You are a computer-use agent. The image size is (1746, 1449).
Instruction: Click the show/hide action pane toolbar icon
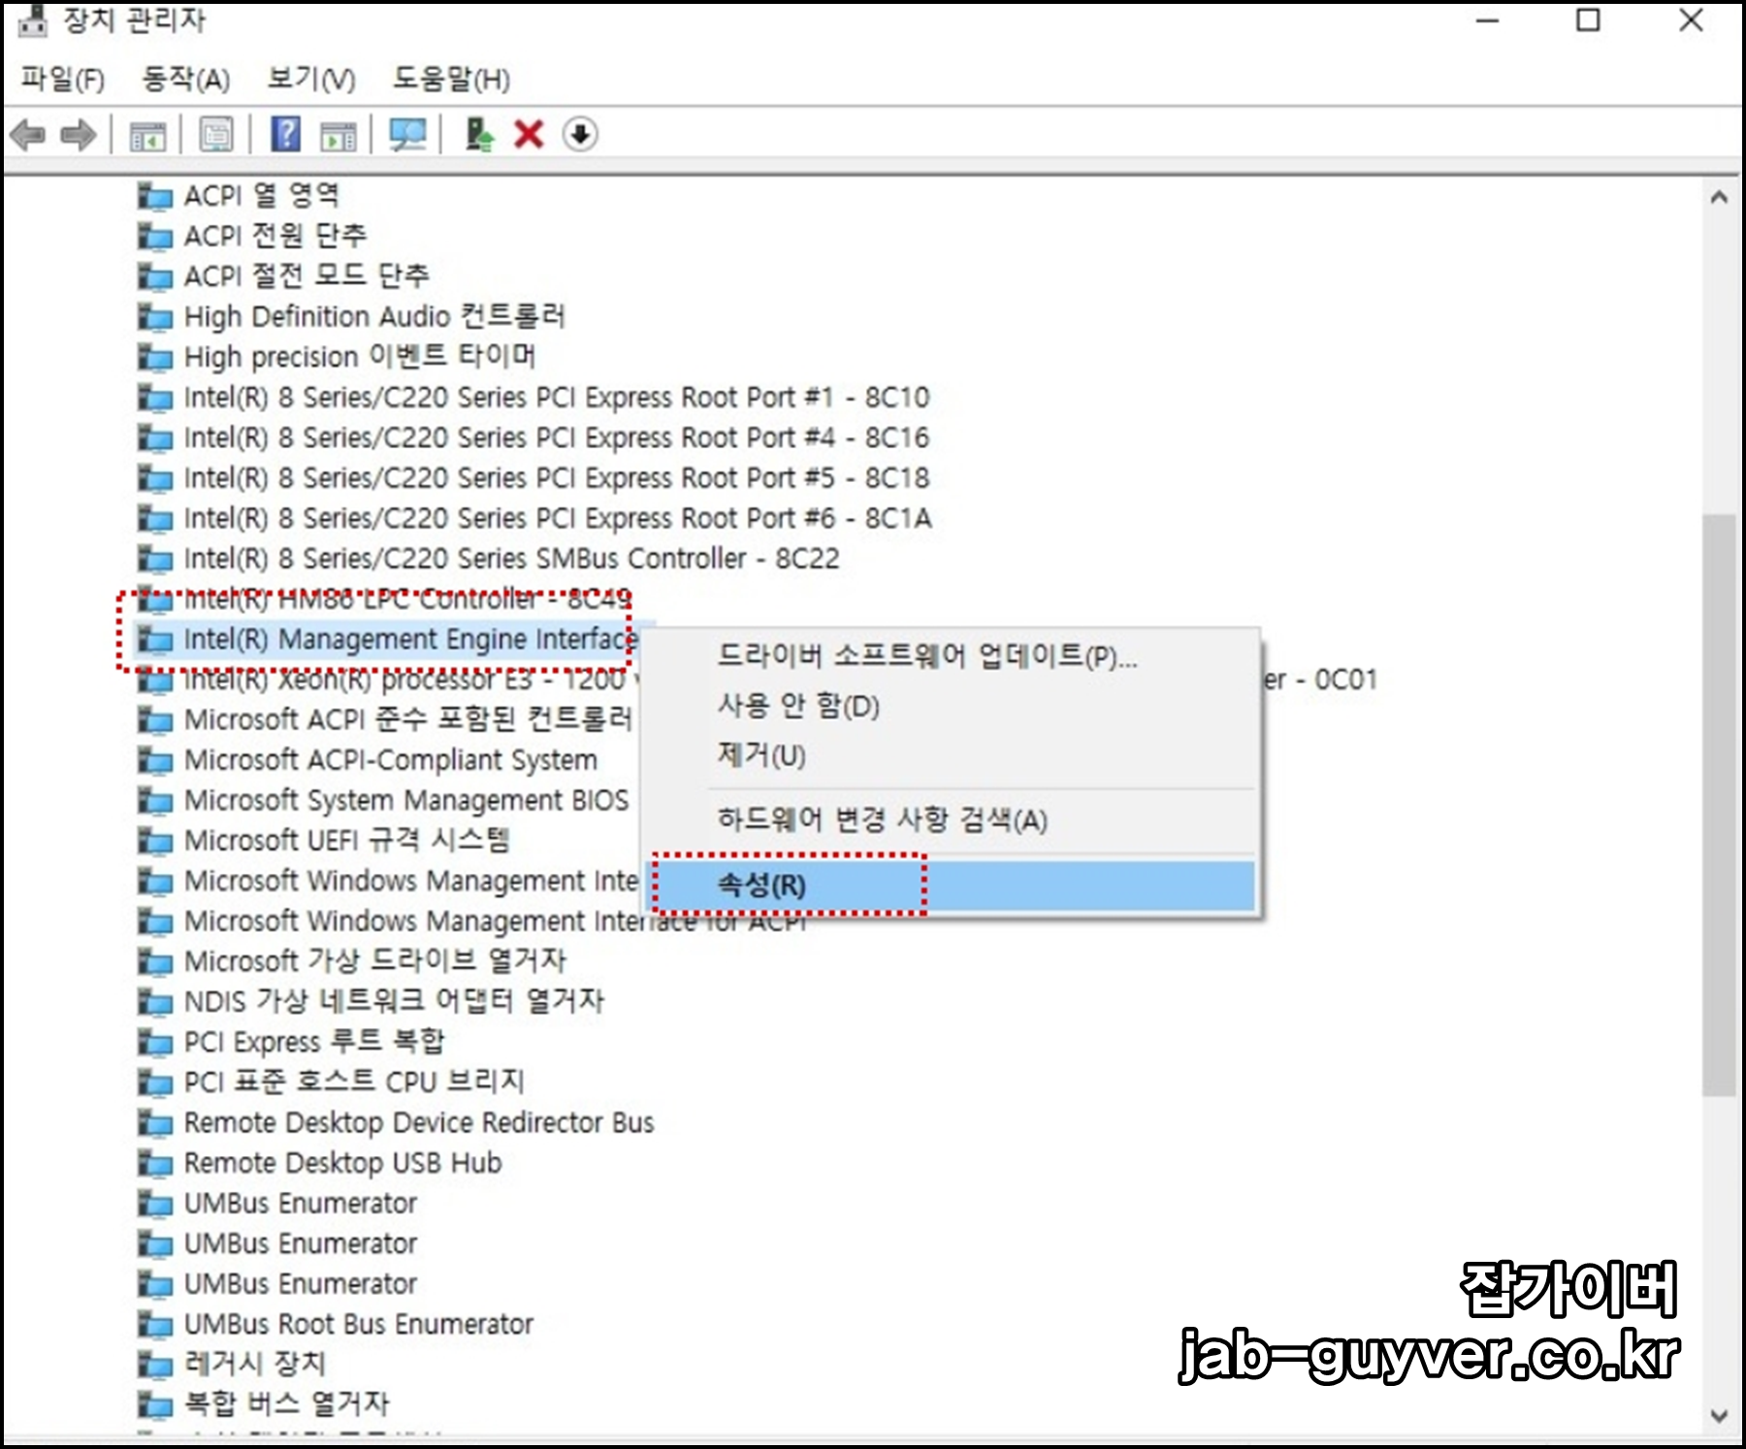coord(338,135)
